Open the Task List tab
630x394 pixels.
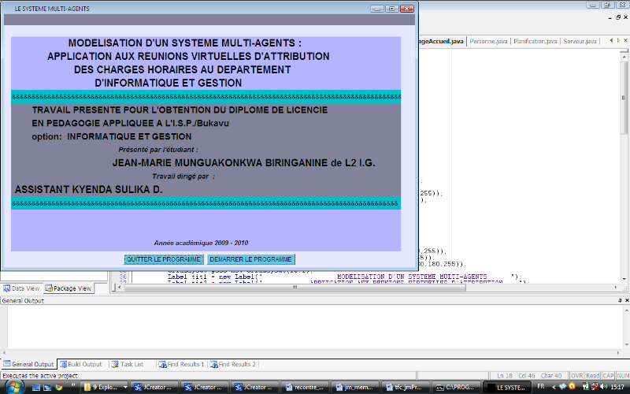pos(128,364)
